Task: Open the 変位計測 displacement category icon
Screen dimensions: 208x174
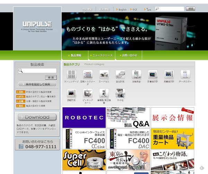Action: [x=120, y=74]
